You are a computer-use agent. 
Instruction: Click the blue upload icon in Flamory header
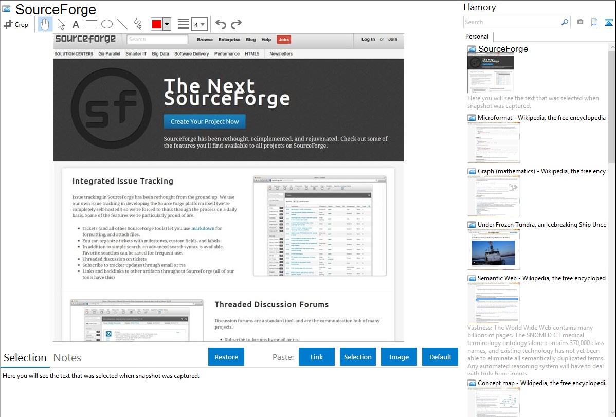click(608, 22)
